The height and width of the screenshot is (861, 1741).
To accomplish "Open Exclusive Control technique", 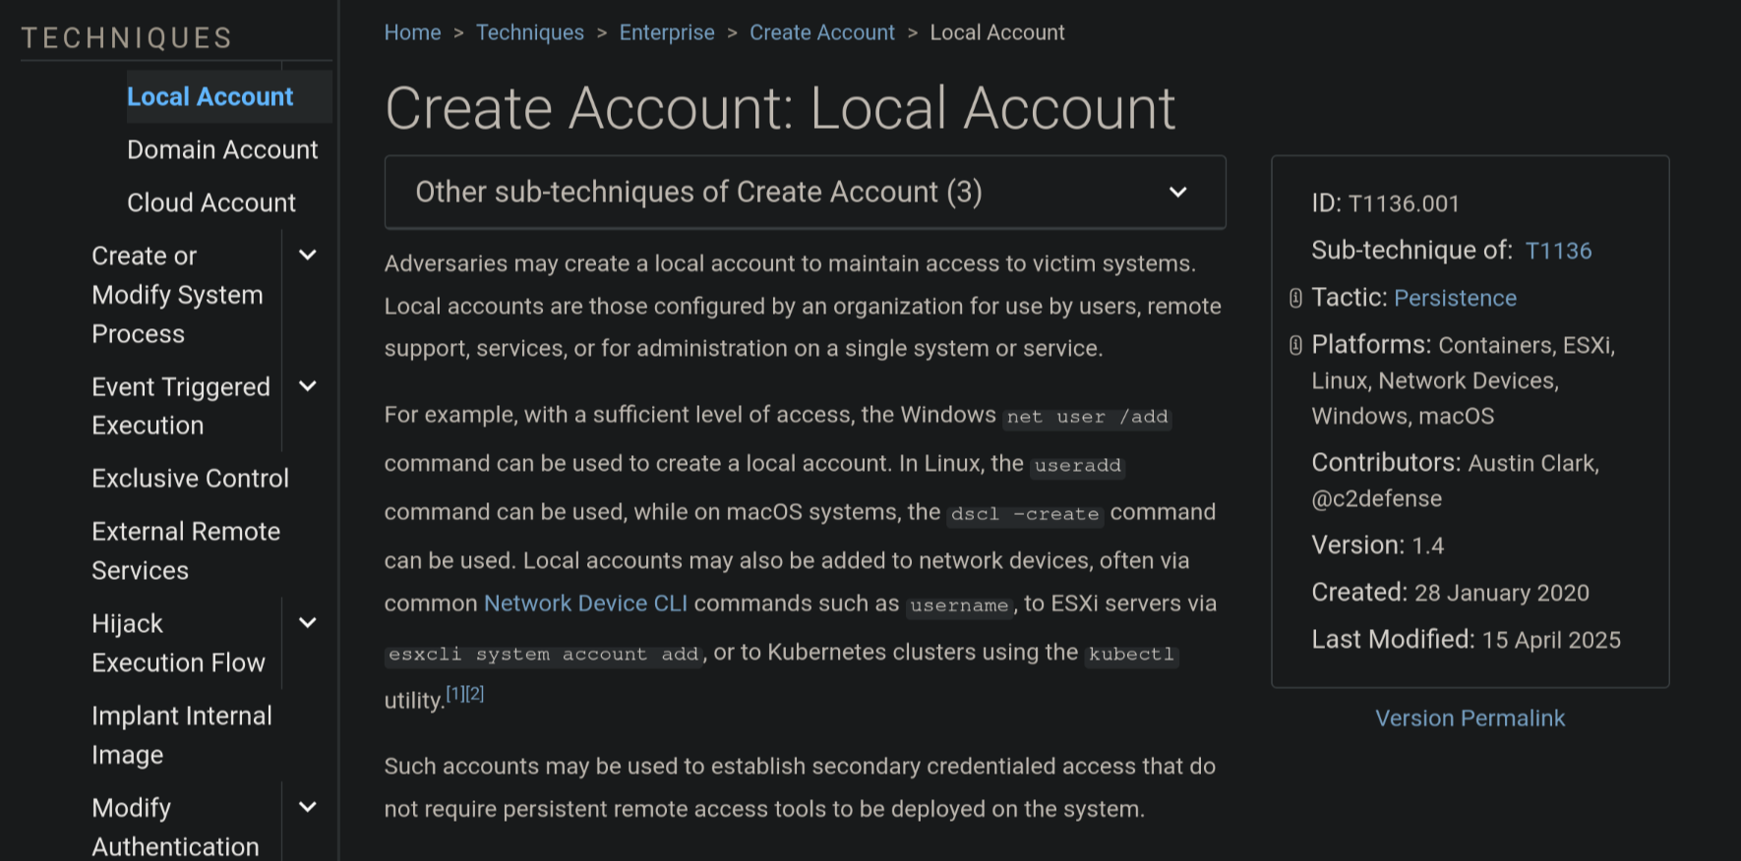I will [x=190, y=479].
